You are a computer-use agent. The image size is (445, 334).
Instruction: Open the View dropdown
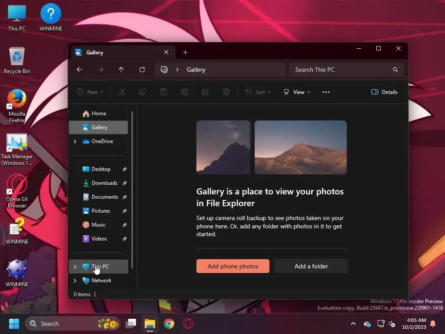(297, 92)
